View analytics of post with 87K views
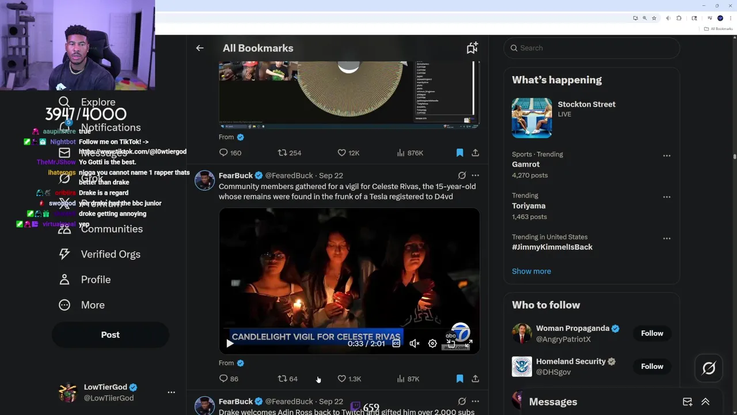Viewport: 737px width, 415px height. tap(408, 379)
